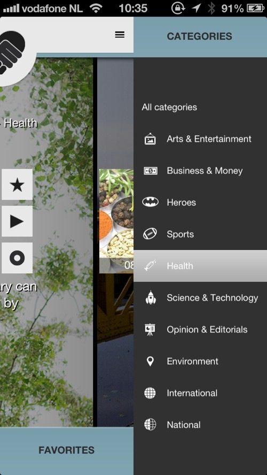Screen dimensions: 267x475
Task: Click the Heroes bat mask icon
Action: tap(150, 202)
